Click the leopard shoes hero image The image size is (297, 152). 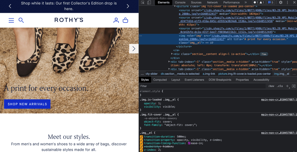coord(69,70)
